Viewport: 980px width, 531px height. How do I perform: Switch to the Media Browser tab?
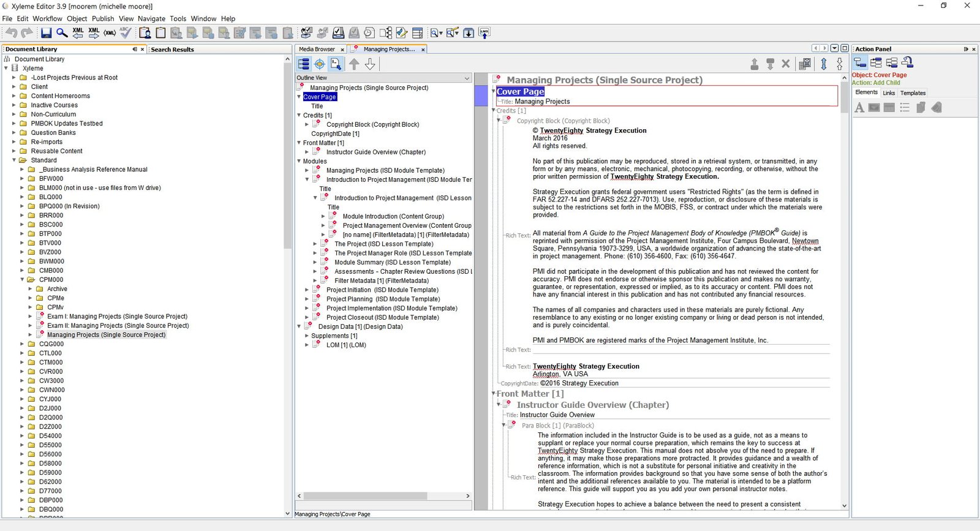317,49
